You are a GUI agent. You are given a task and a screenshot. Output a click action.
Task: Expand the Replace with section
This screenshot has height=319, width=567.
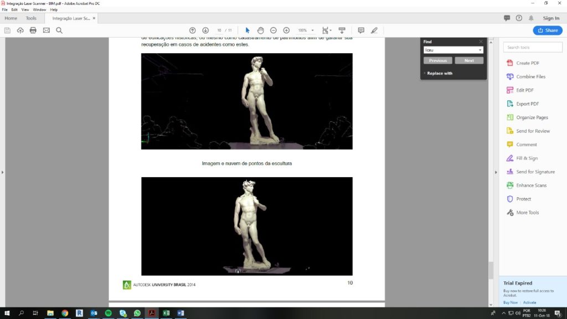coord(439,73)
